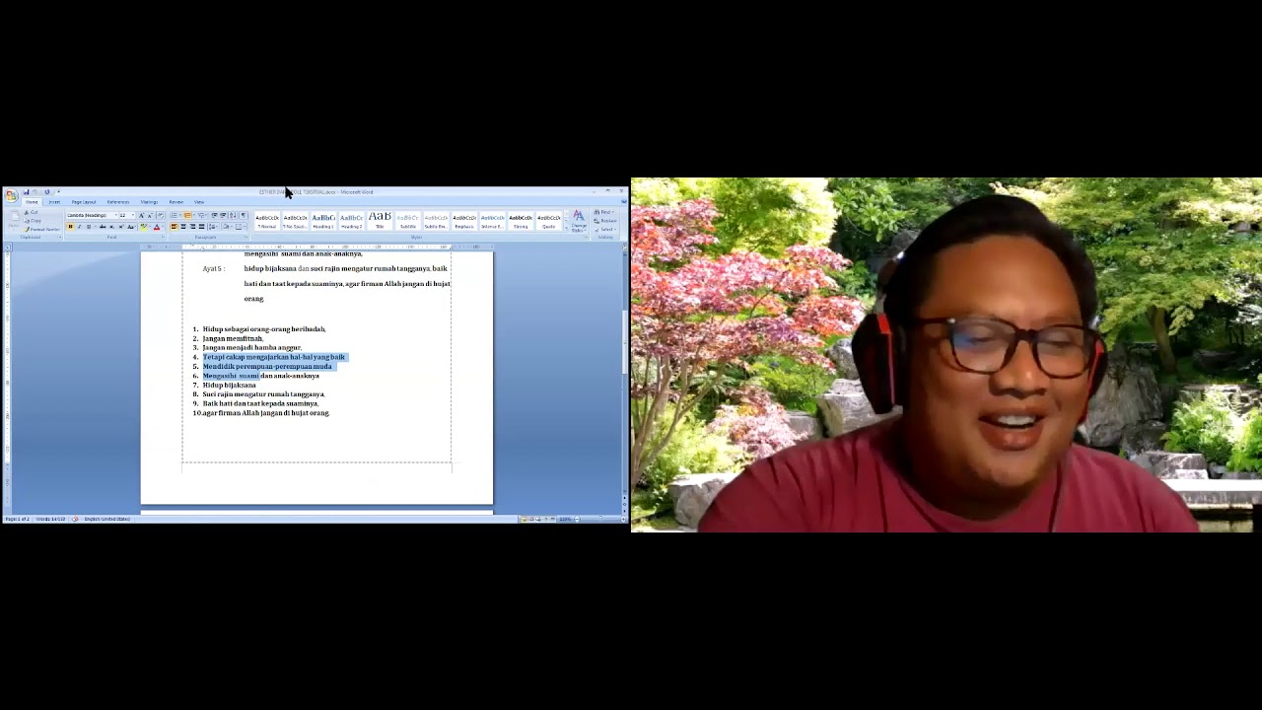Apply the Strong style
1262x710 pixels.
(521, 222)
